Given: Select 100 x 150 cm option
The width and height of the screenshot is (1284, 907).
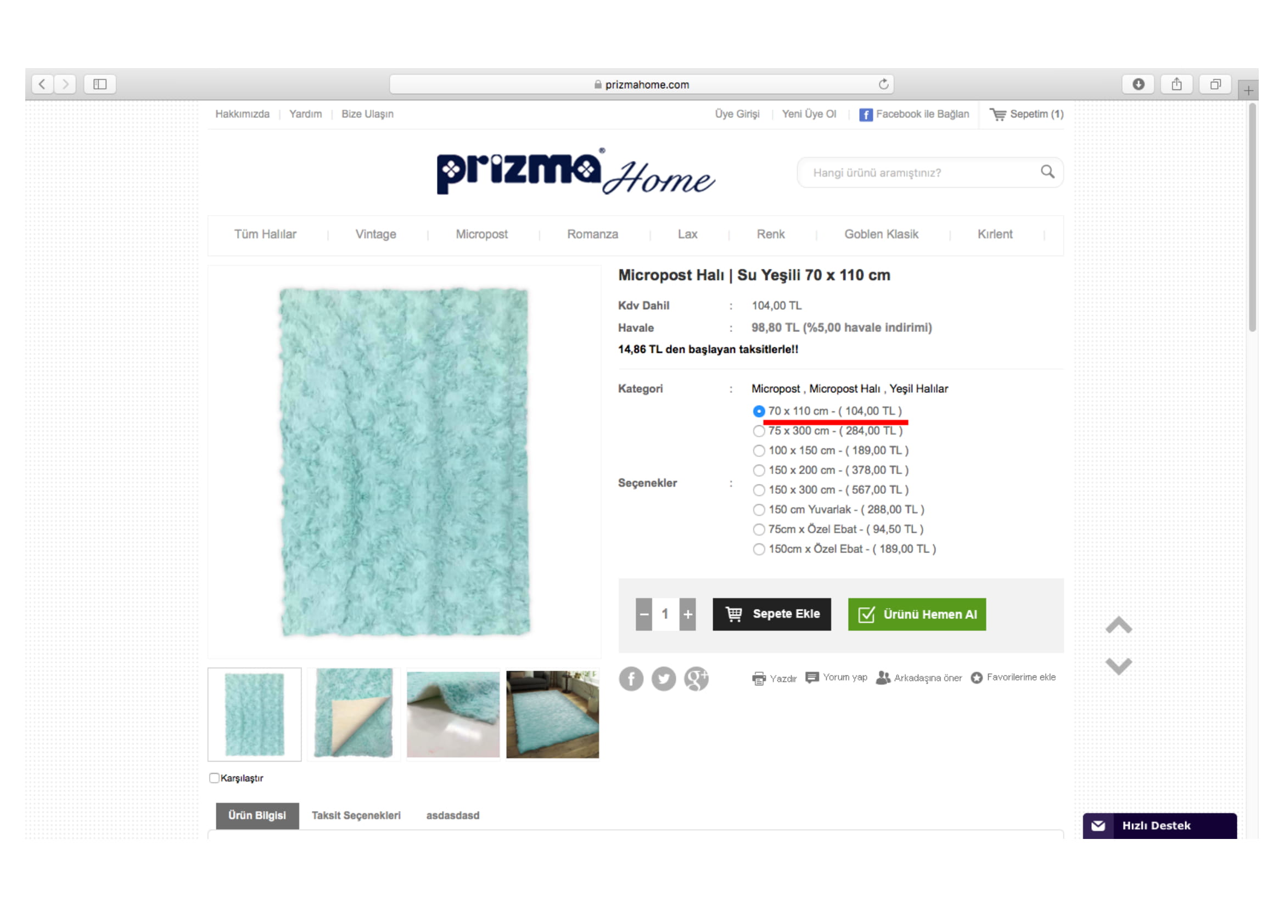Looking at the screenshot, I should pyautogui.click(x=759, y=450).
